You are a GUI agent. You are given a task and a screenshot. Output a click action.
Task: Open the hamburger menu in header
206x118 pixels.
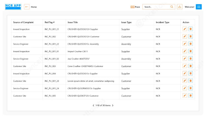pos(199,7)
